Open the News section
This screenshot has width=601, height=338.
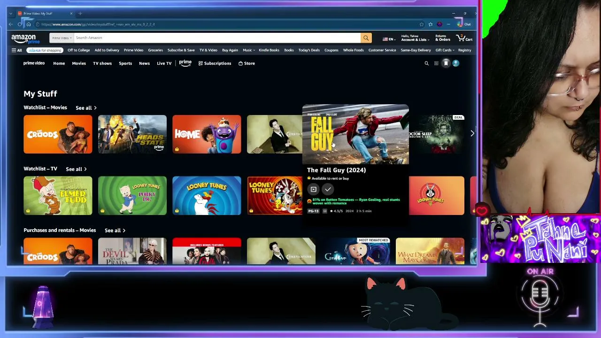(x=144, y=63)
